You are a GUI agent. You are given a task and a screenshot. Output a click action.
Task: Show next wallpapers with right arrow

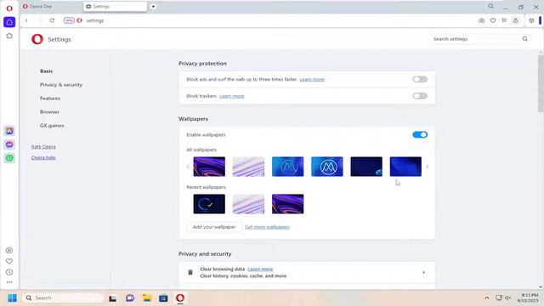point(427,167)
